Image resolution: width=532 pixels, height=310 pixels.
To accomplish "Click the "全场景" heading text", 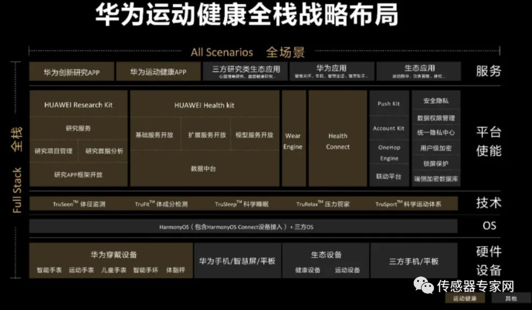I will (285, 52).
